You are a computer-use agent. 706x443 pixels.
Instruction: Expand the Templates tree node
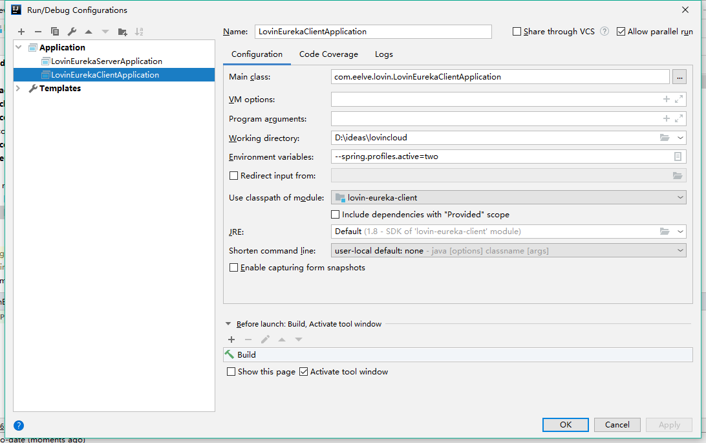(18, 89)
